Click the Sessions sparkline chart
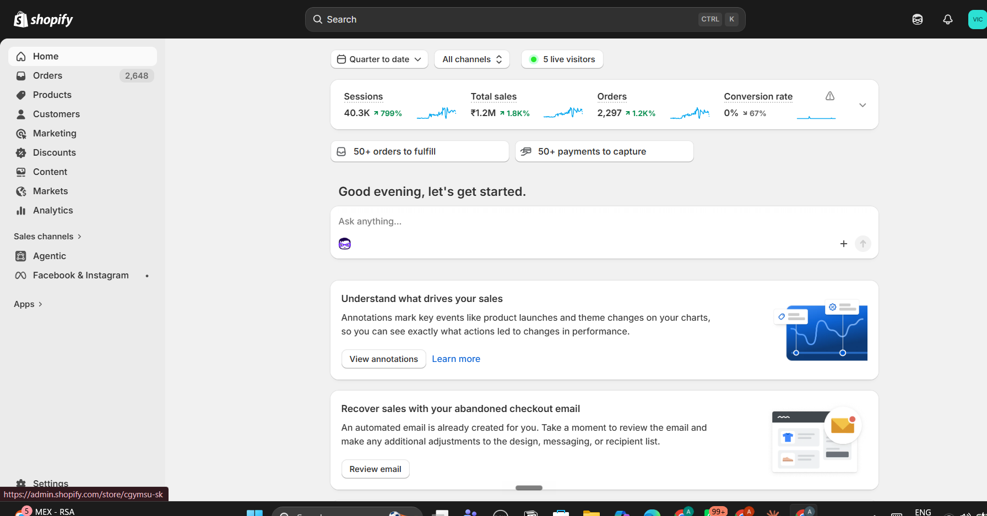 pyautogui.click(x=436, y=113)
